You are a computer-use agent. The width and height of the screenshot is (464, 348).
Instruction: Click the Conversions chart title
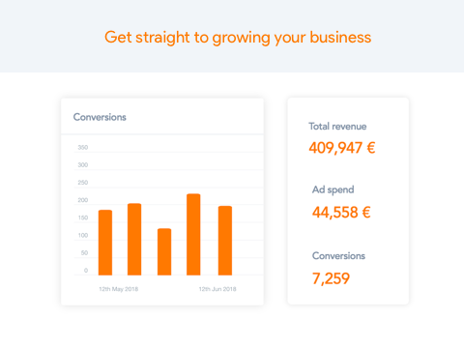[x=100, y=117]
